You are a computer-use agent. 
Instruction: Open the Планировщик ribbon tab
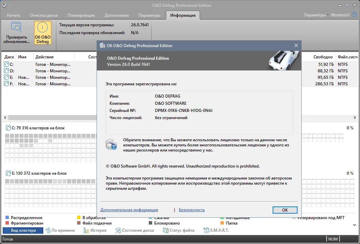tap(81, 15)
